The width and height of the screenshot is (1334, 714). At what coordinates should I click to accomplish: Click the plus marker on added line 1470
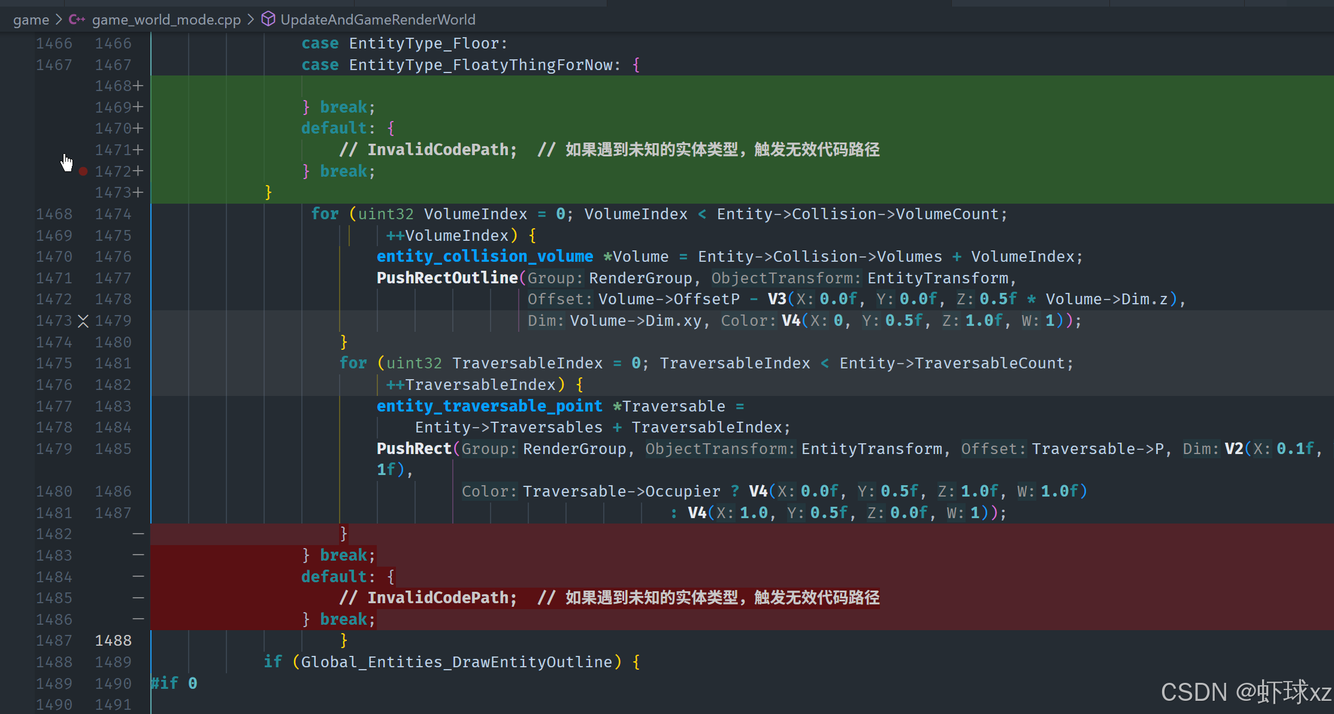point(138,129)
